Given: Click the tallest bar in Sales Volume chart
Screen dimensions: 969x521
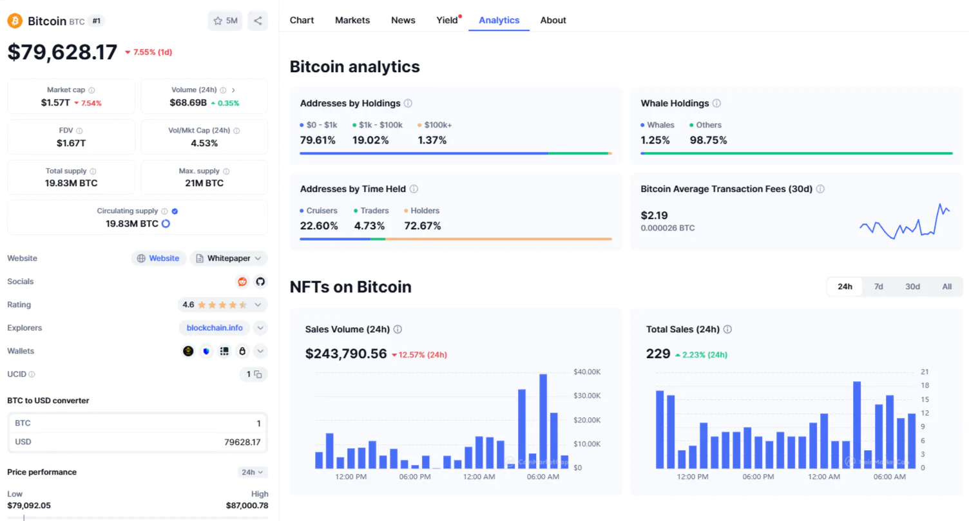Looking at the screenshot, I should (x=543, y=421).
